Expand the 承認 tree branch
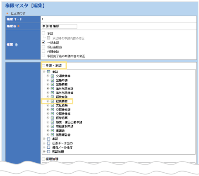The height and width of the screenshot is (176, 199). (44, 139)
